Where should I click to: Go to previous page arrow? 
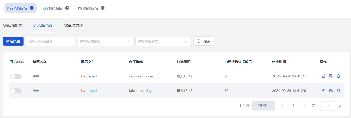click(282, 105)
